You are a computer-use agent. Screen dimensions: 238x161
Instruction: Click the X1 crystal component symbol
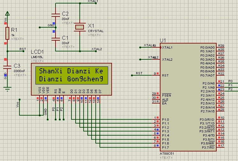click(x=80, y=27)
